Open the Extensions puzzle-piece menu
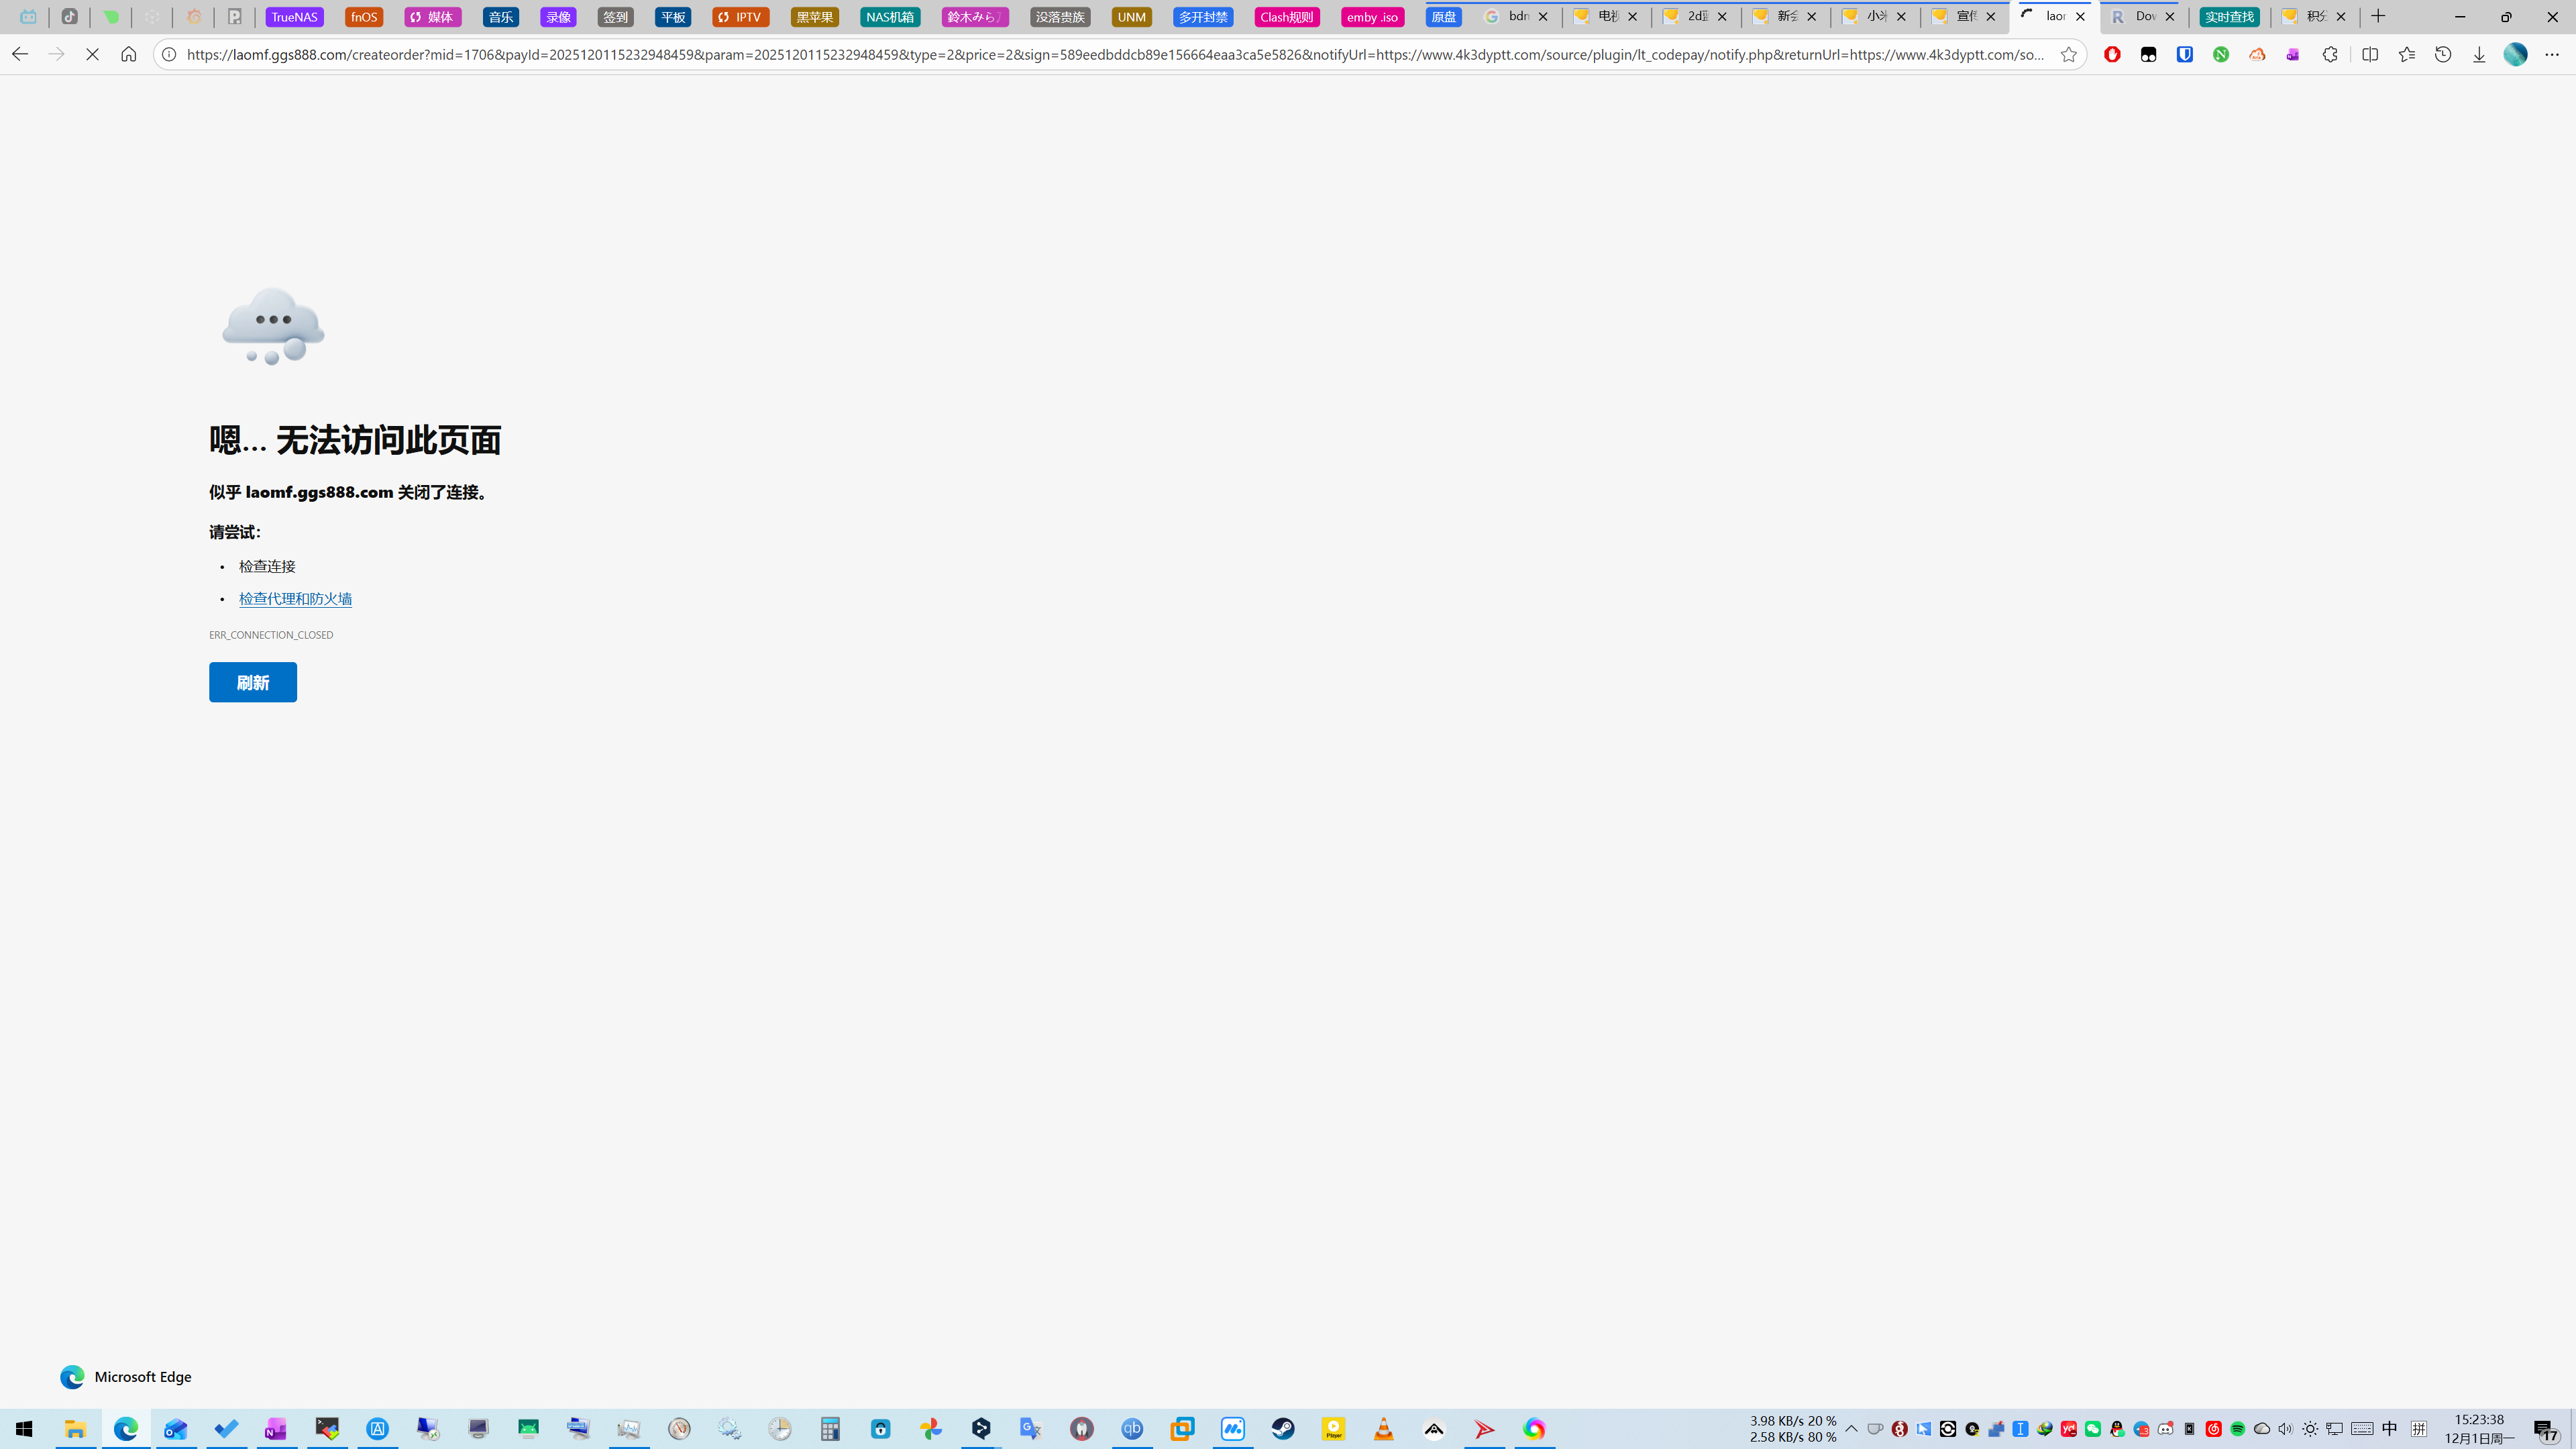Image resolution: width=2576 pixels, height=1449 pixels. pos(2330,55)
